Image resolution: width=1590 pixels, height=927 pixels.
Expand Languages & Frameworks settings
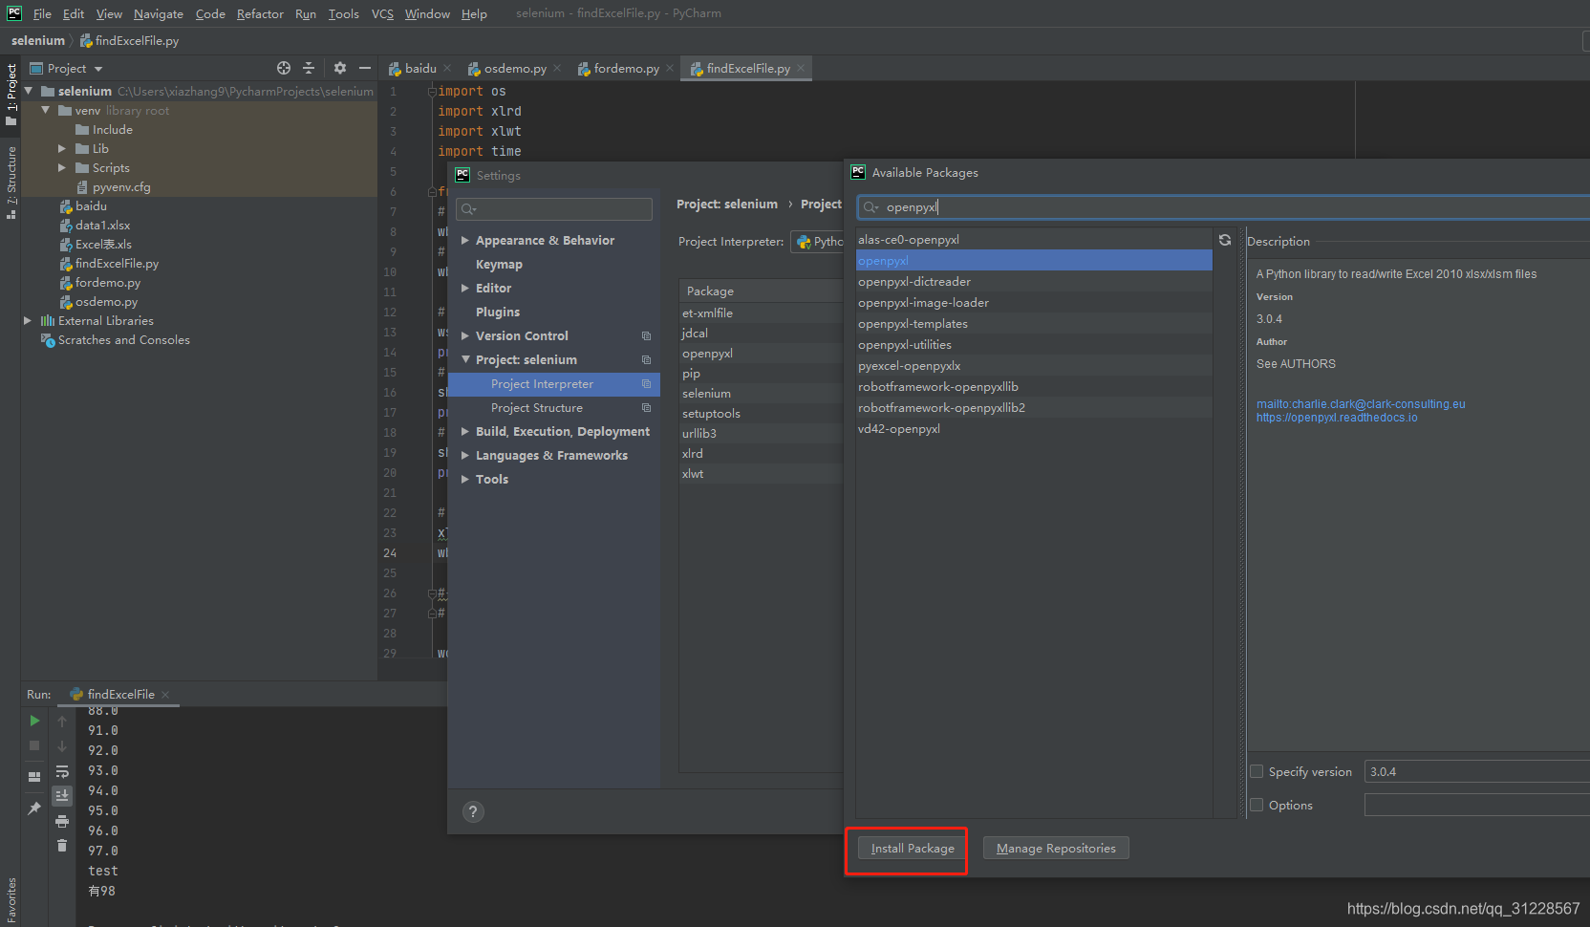(x=465, y=456)
